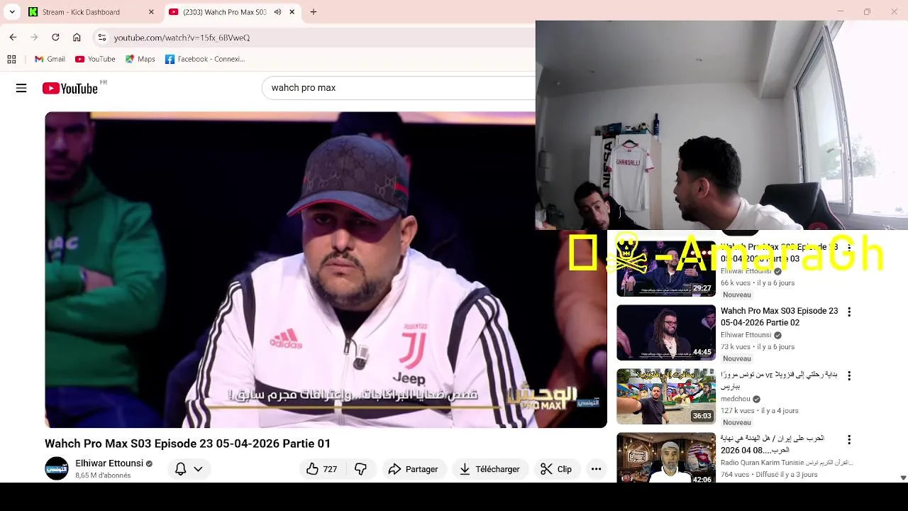Screen dimensions: 908x511
Task: Reload the current page
Action: point(55,38)
